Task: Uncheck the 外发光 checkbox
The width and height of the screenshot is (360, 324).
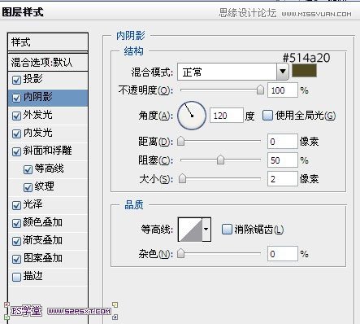Action: tap(16, 116)
